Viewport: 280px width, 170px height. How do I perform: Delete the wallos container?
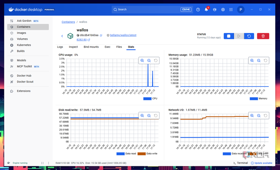(x=263, y=36)
